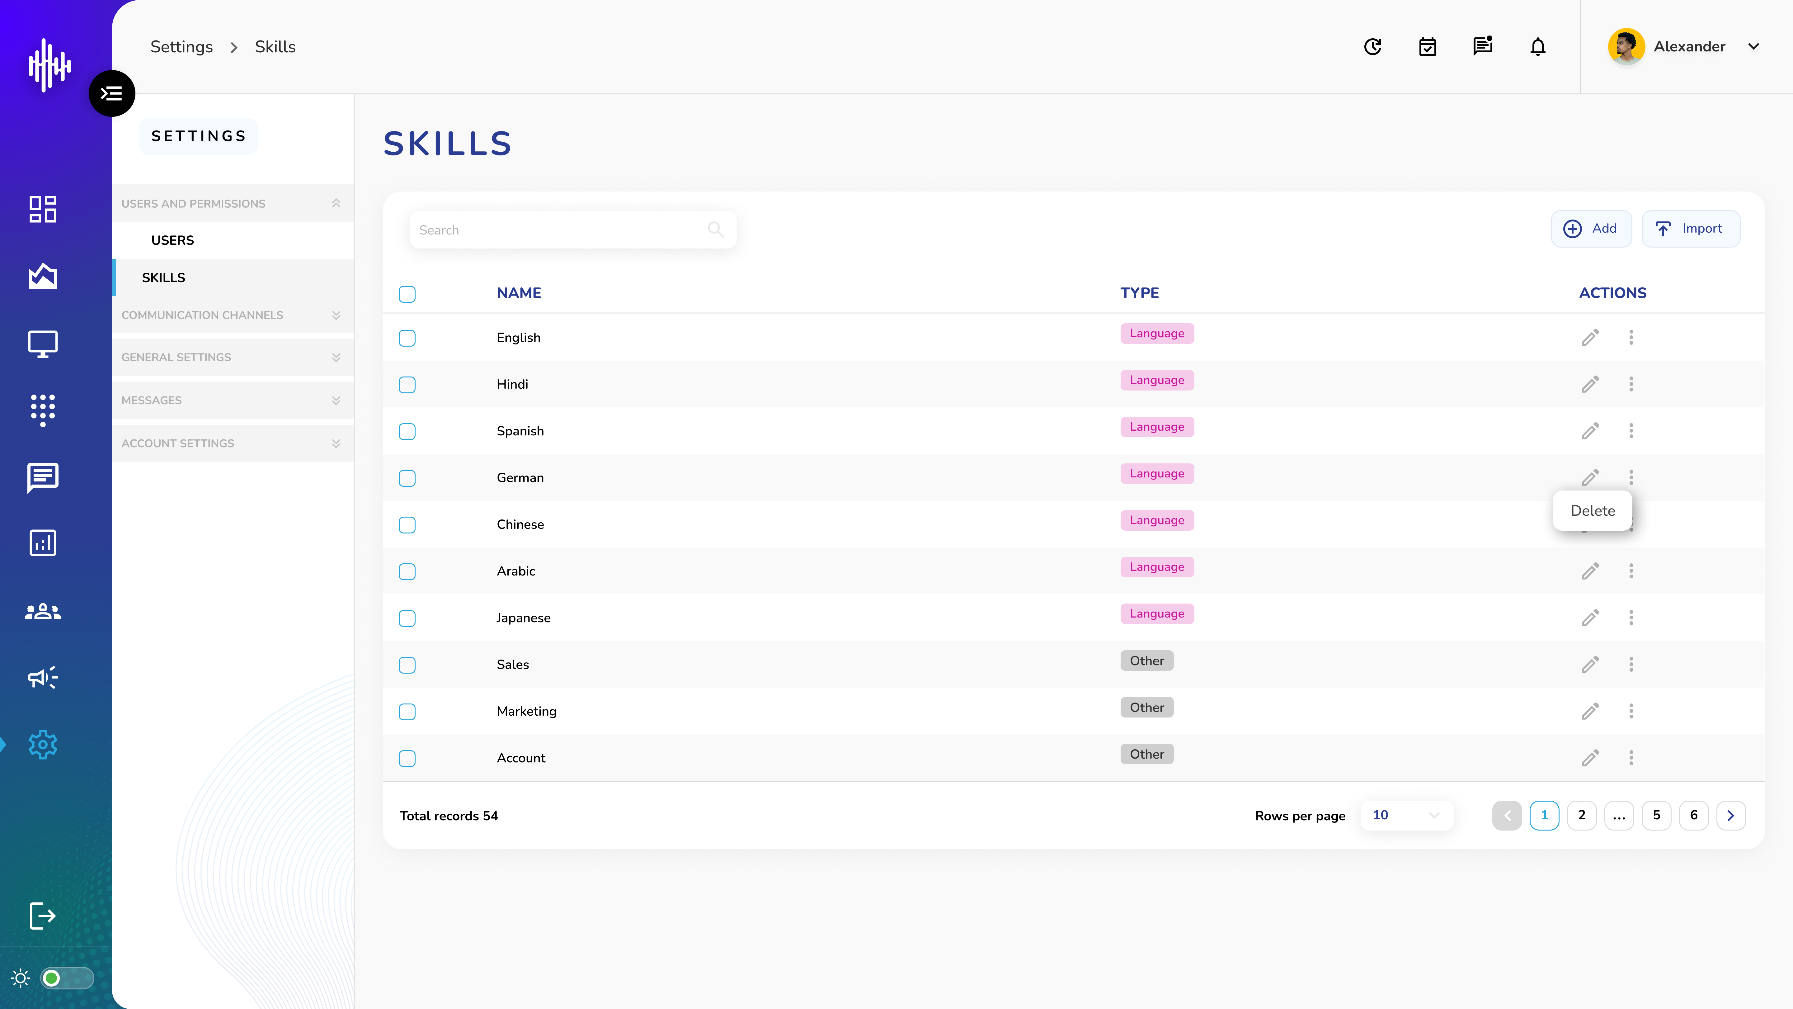This screenshot has width=1793, height=1009.
Task: Click the waveform app logo
Action: 49,65
